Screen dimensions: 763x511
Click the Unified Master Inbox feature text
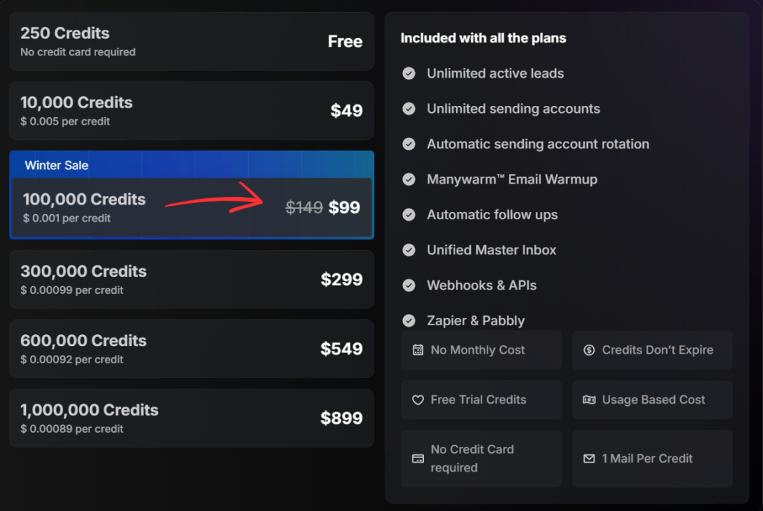pyautogui.click(x=491, y=250)
